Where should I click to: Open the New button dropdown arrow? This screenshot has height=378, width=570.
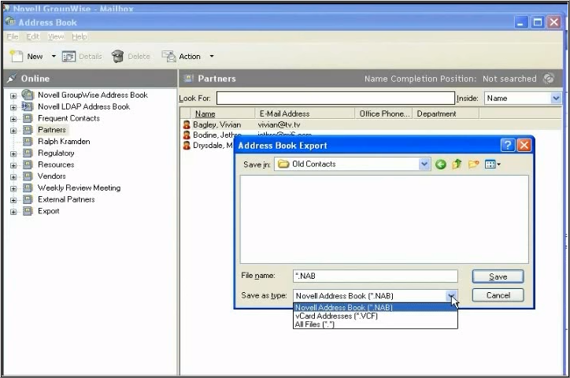click(x=54, y=57)
